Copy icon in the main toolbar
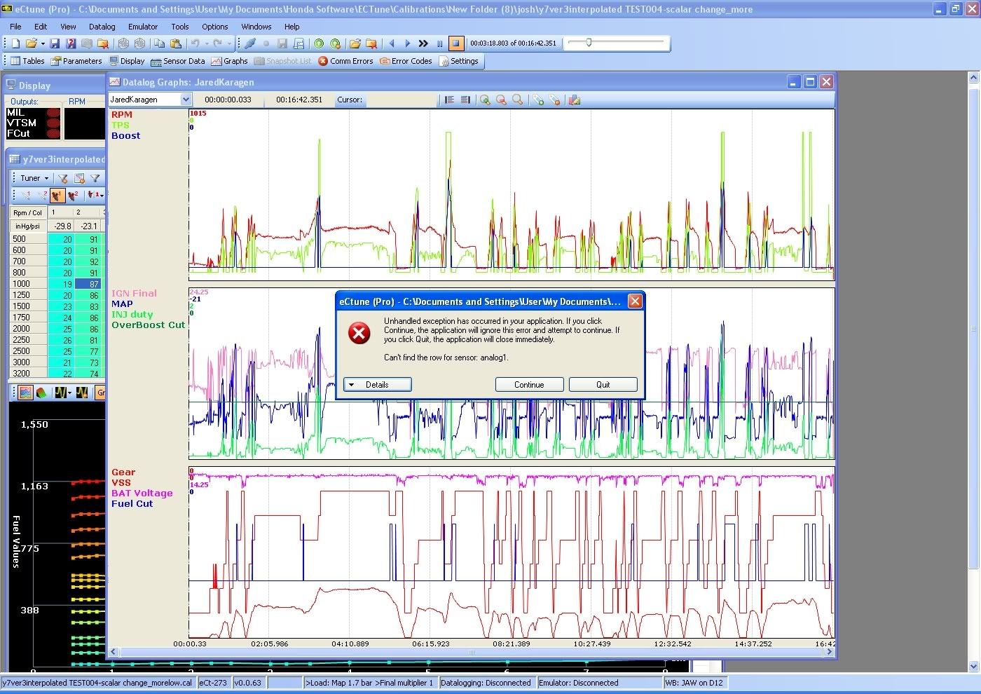 pos(159,43)
